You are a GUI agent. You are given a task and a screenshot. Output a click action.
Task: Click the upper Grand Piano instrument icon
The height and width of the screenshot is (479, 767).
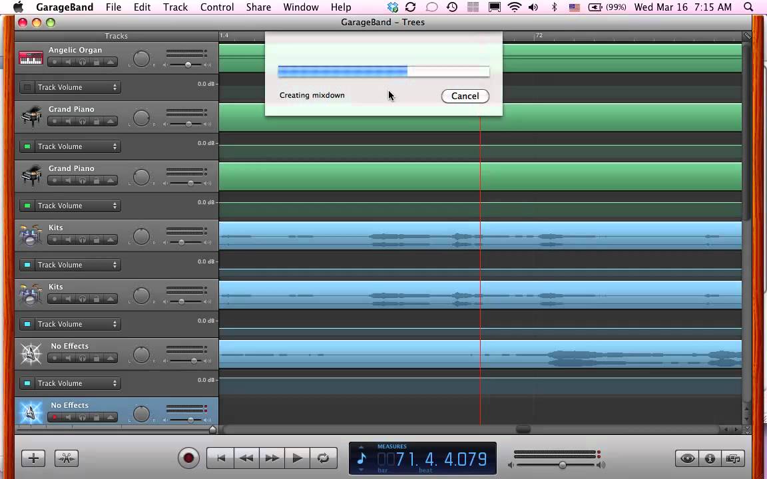pos(31,117)
